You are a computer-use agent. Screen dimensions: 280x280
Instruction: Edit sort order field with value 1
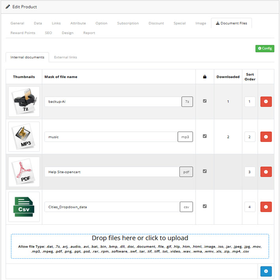click(250, 102)
